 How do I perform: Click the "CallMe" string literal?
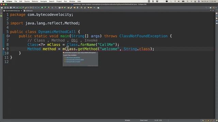(x=106, y=45)
